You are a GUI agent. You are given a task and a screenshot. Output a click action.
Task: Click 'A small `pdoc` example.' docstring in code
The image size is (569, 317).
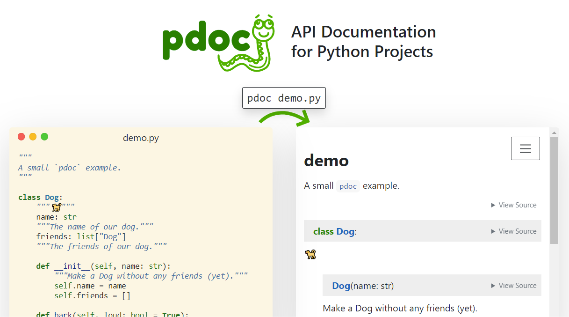point(70,168)
